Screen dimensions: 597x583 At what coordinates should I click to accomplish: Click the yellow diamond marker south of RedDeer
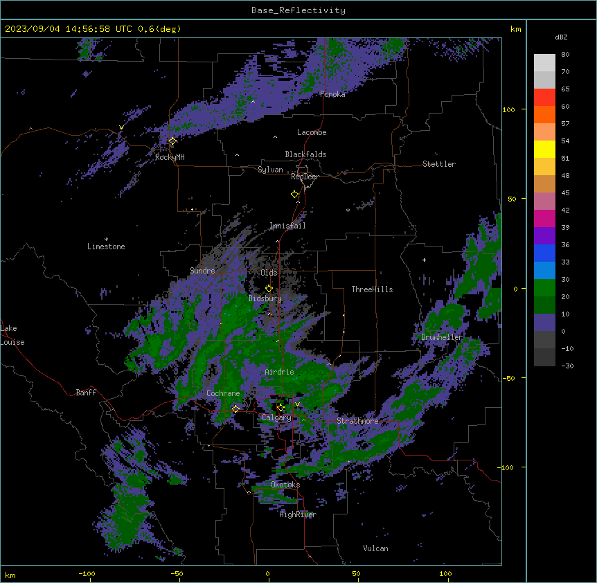(294, 195)
